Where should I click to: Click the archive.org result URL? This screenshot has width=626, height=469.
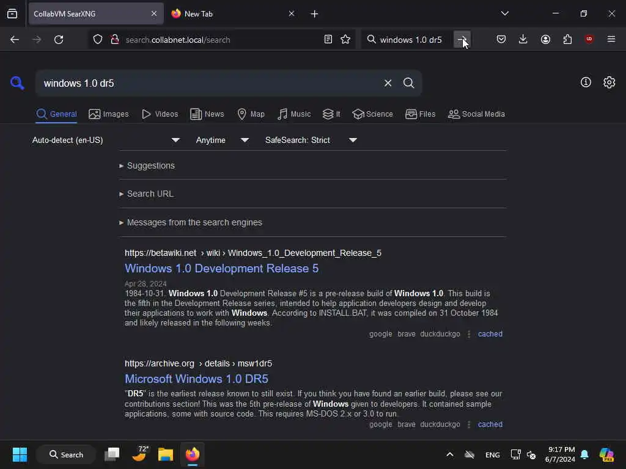click(x=198, y=363)
